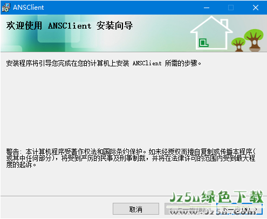Close the ANSClient setup wizard
This screenshot has width=267, height=219.
click(x=256, y=8)
